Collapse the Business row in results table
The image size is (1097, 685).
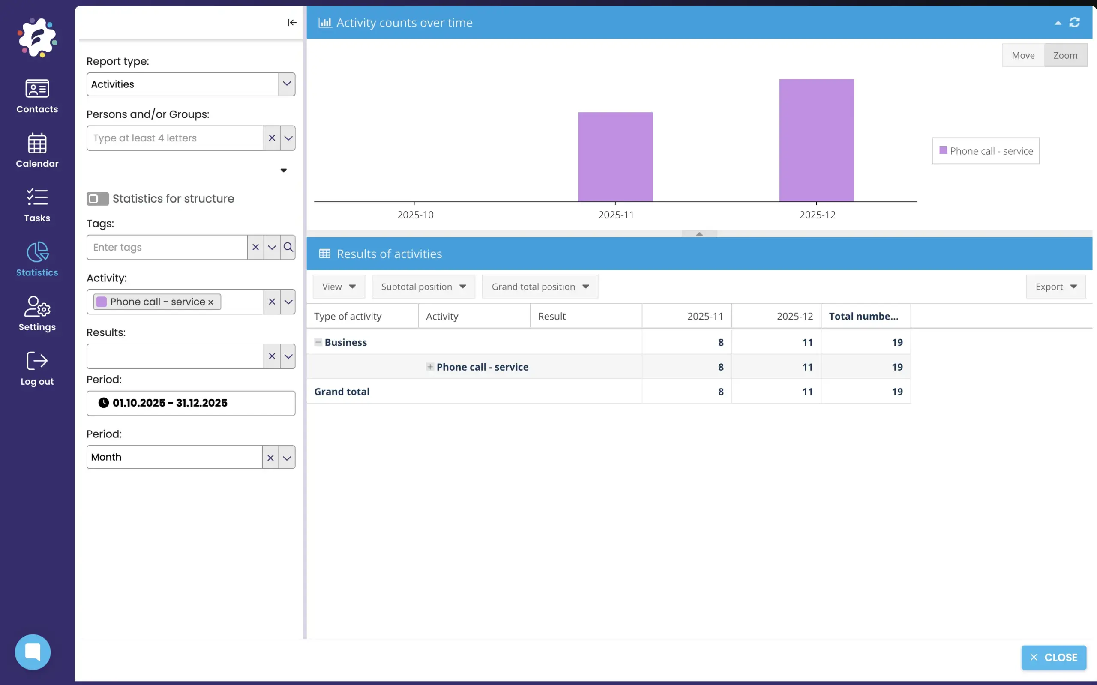coord(318,342)
